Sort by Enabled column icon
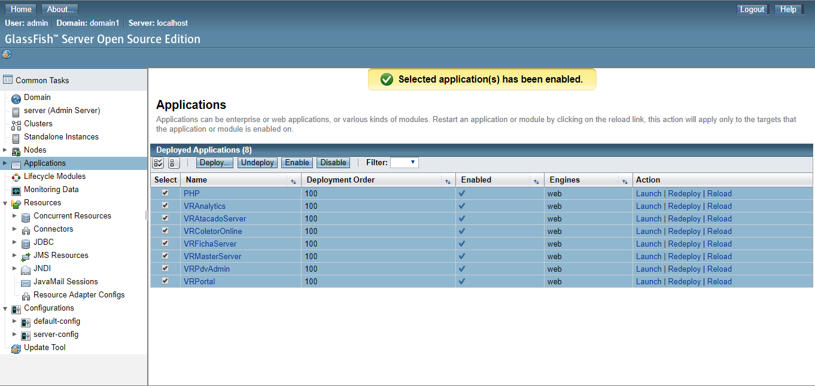815x386 pixels. pos(536,181)
